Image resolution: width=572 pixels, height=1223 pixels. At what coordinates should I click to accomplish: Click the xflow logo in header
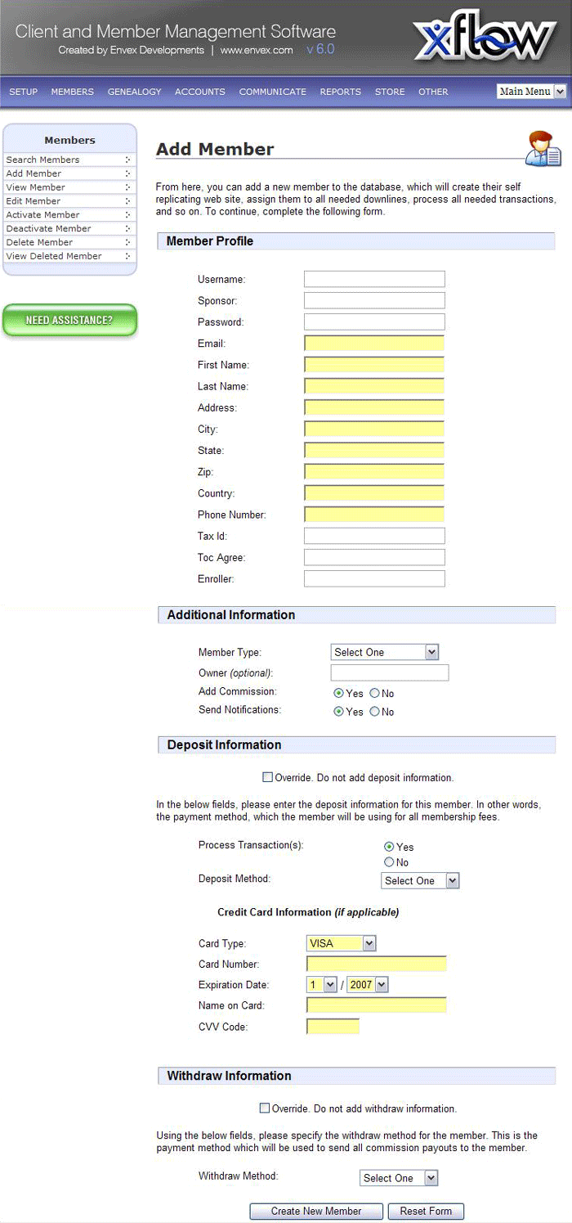tap(485, 38)
